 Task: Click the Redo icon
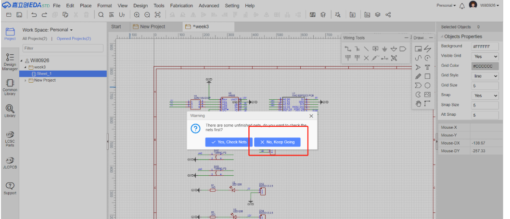click(x=44, y=15)
